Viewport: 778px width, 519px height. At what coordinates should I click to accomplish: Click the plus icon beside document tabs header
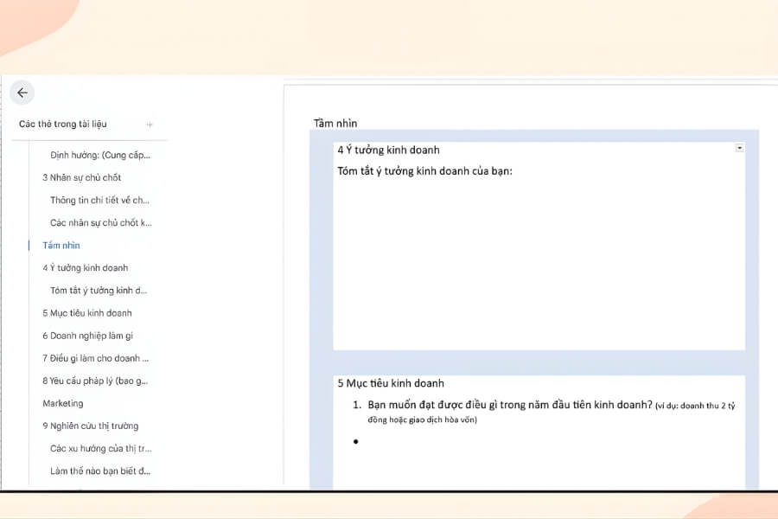150,125
